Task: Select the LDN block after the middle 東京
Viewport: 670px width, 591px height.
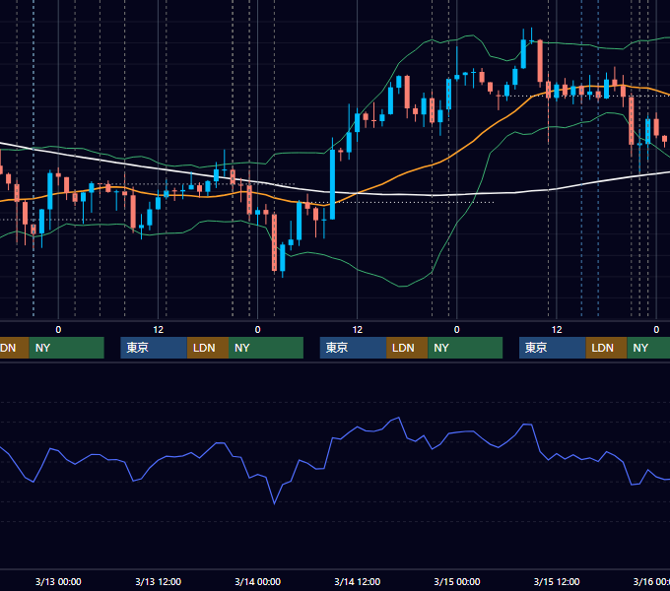Action: click(407, 348)
